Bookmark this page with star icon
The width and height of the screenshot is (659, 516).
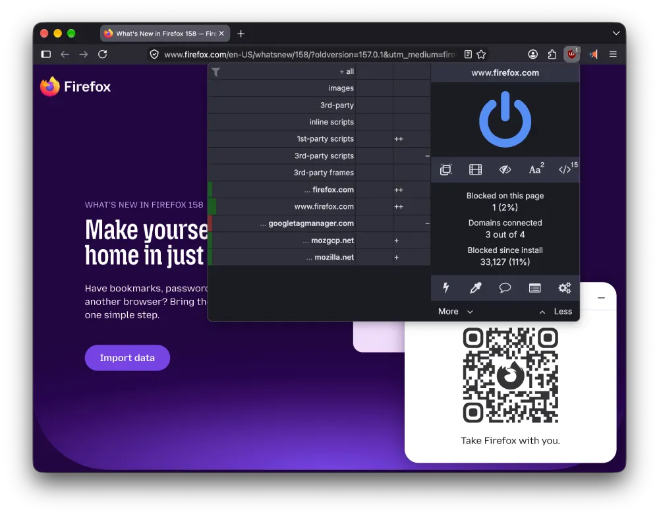(x=481, y=54)
